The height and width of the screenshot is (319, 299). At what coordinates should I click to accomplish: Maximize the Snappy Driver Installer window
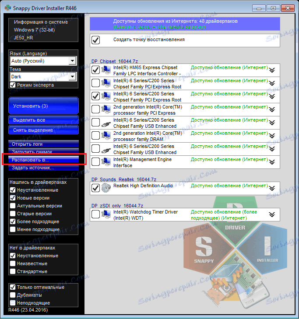pos(273,8)
